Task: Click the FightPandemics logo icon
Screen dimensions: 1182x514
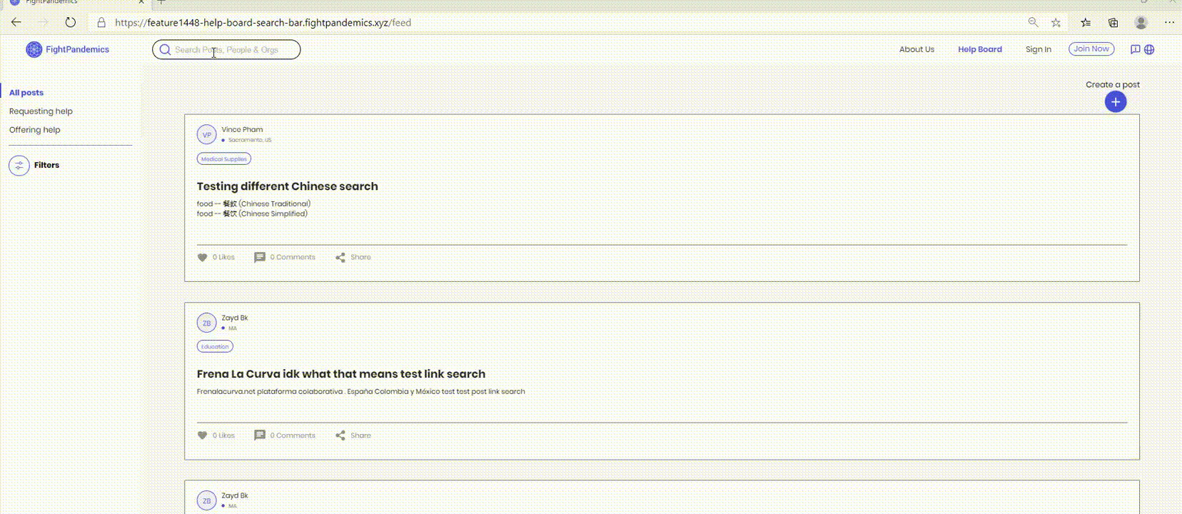Action: point(34,49)
